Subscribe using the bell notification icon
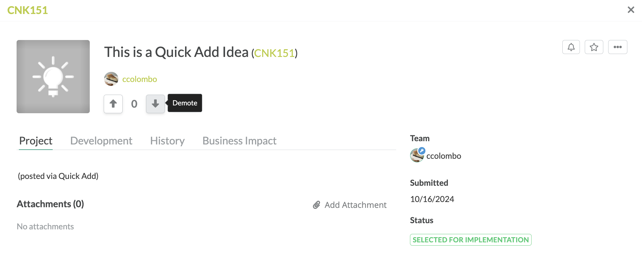 tap(571, 47)
